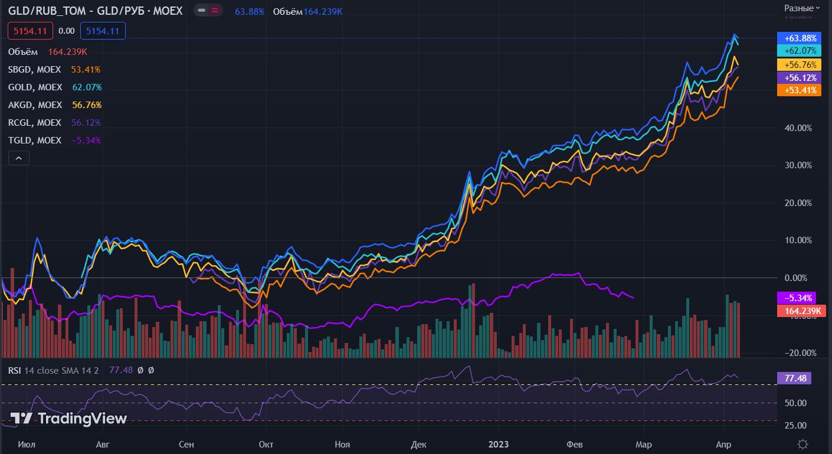Select the AKGD, MOEX comparison series

click(35, 105)
